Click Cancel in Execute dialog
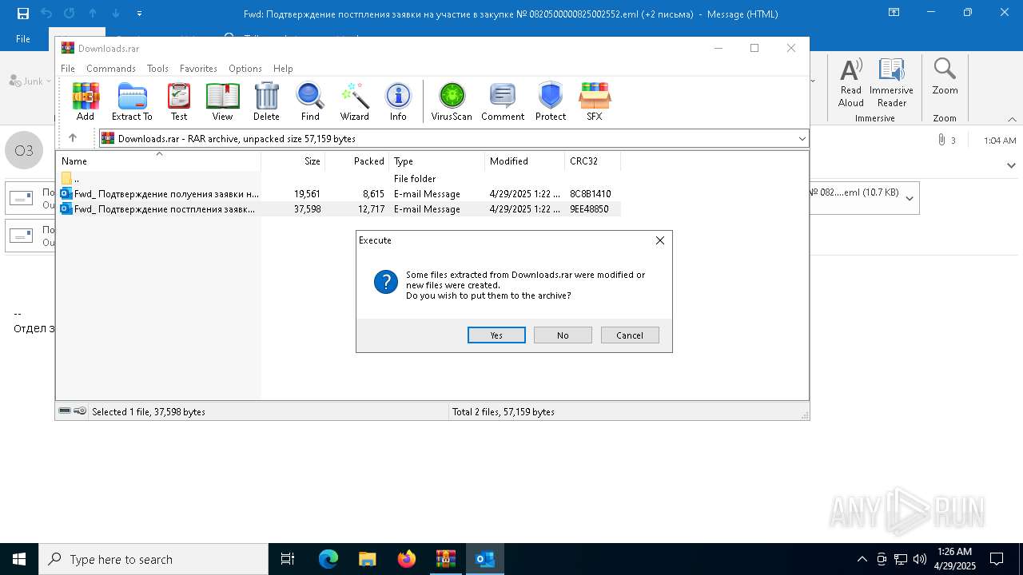 [630, 335]
